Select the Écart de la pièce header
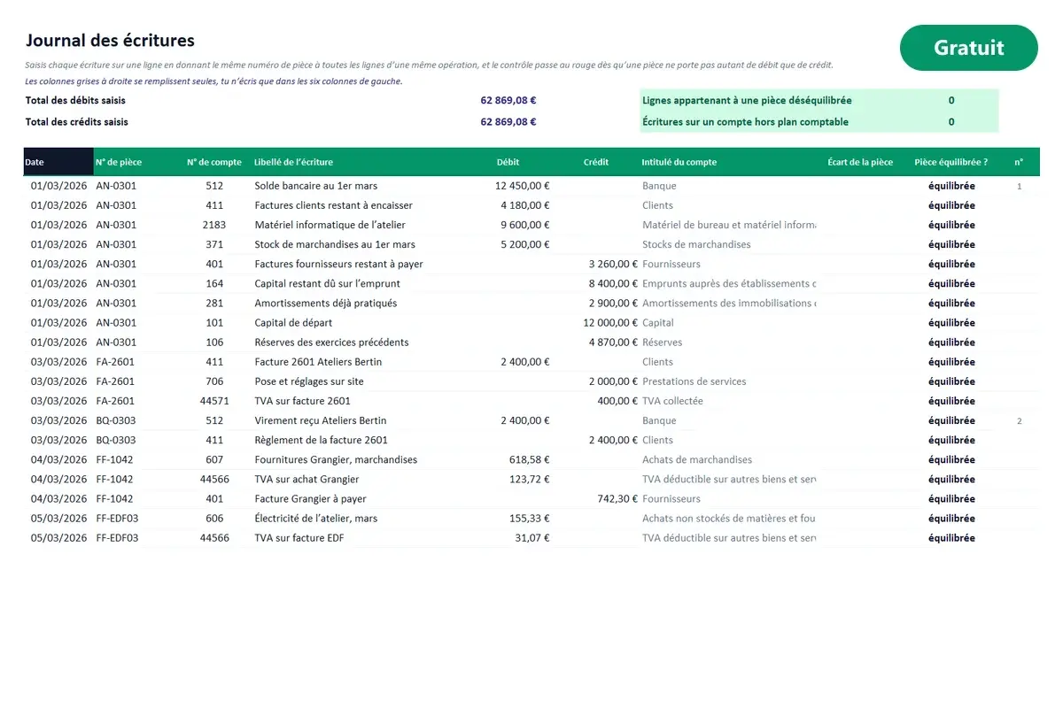 click(x=860, y=162)
